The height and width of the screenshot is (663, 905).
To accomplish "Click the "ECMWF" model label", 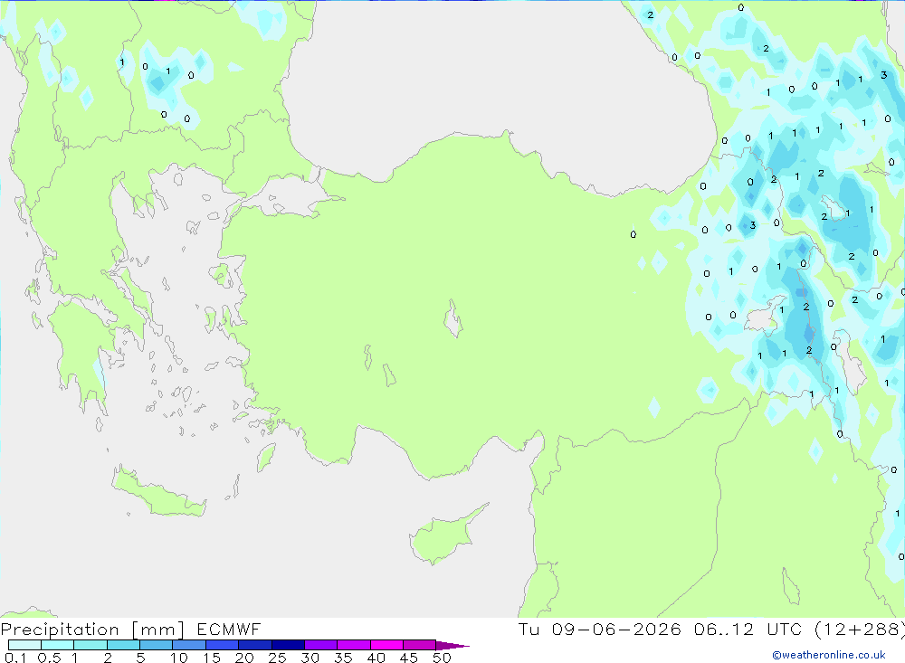I will pos(229,630).
